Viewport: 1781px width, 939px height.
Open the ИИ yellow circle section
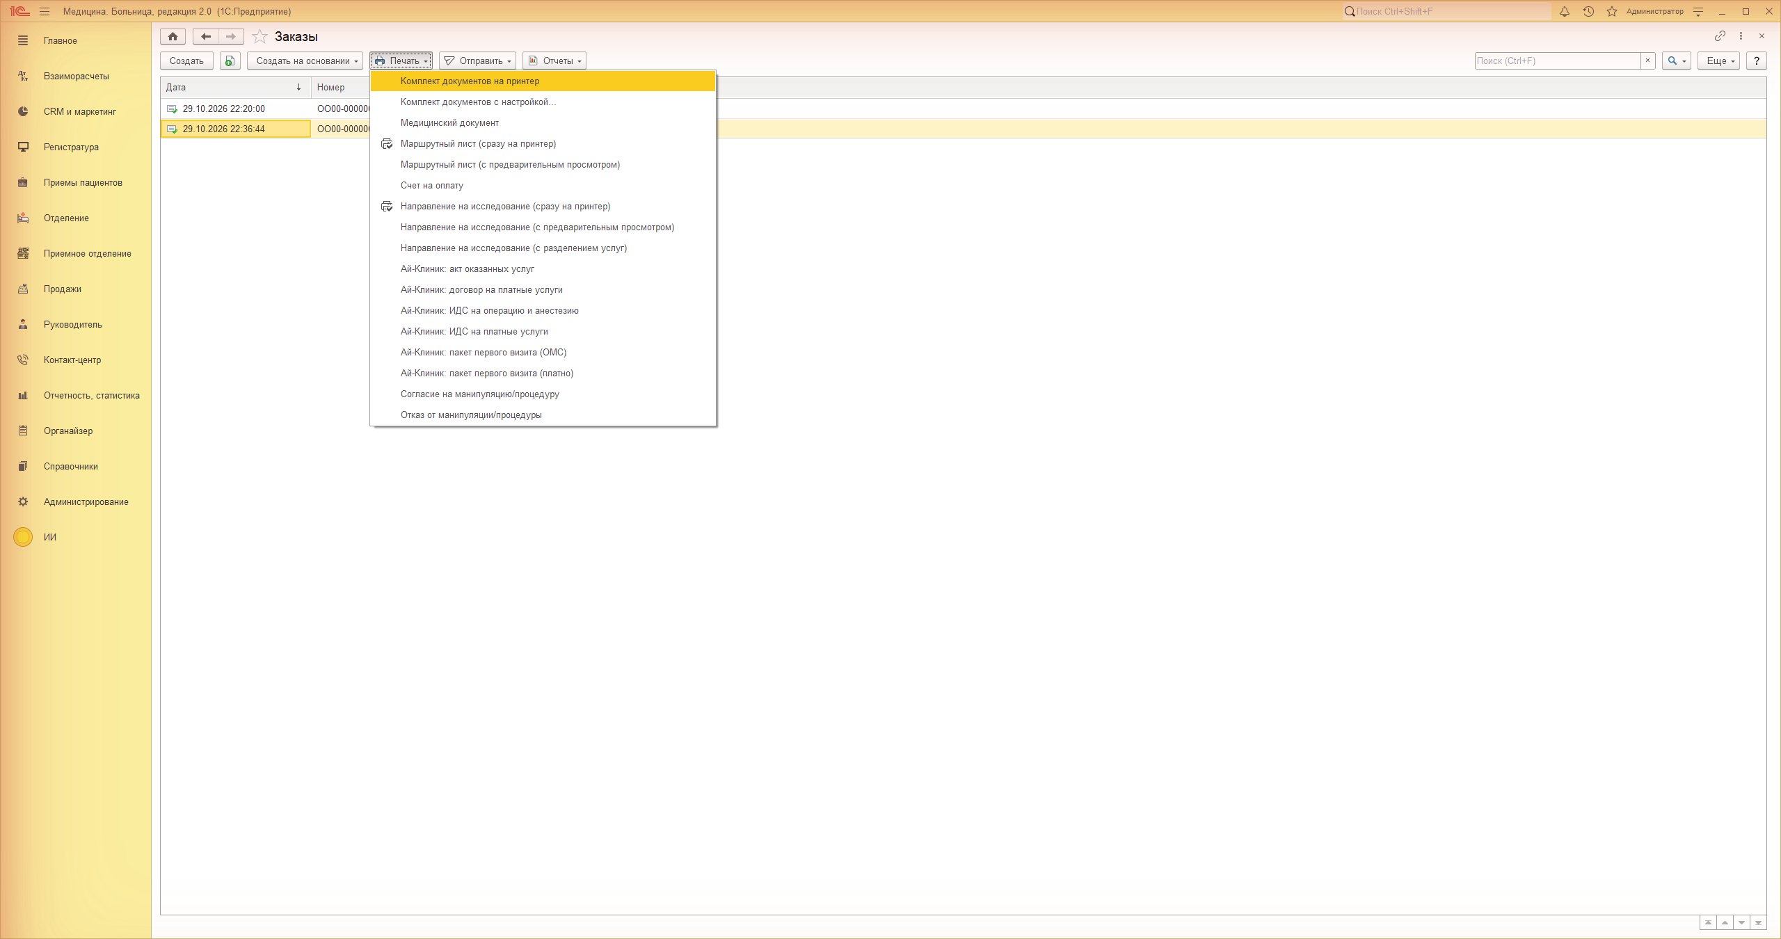(x=23, y=537)
